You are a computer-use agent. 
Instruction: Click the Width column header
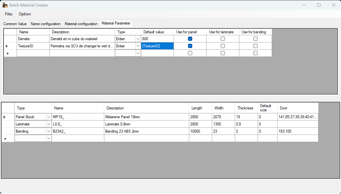(x=223, y=108)
